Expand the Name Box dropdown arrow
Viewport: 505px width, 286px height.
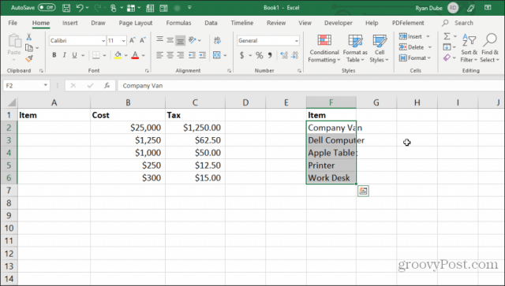(x=46, y=85)
